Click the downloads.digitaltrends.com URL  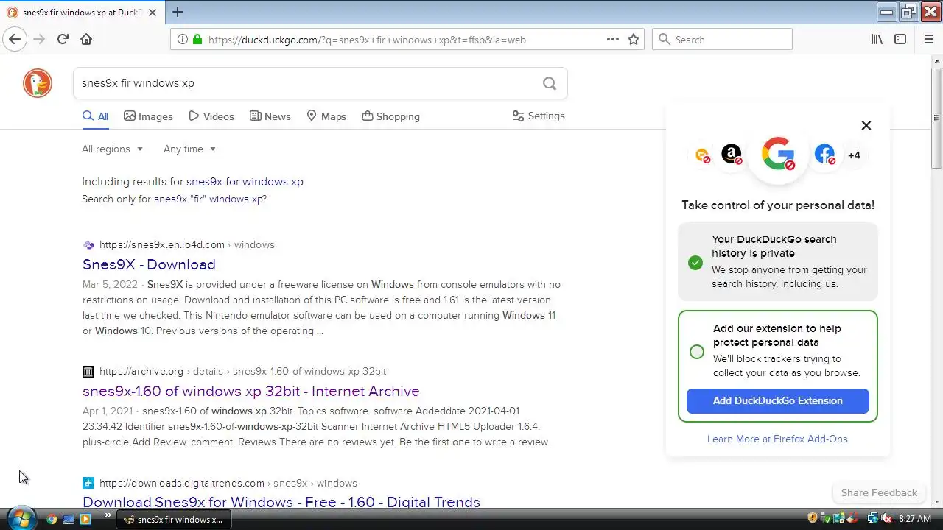point(182,483)
